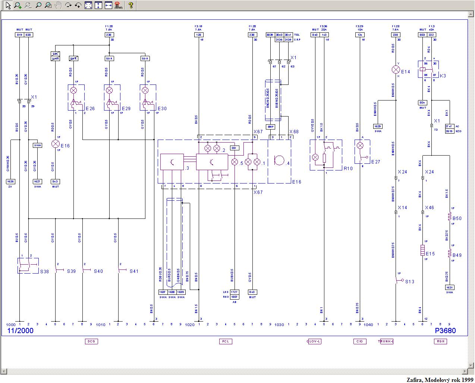This screenshot has height=383, width=475.
Task: Fit diagram to window width
Action: coord(108,5)
